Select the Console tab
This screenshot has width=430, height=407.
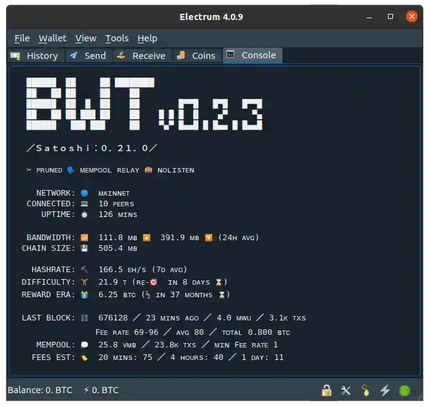[x=252, y=55]
